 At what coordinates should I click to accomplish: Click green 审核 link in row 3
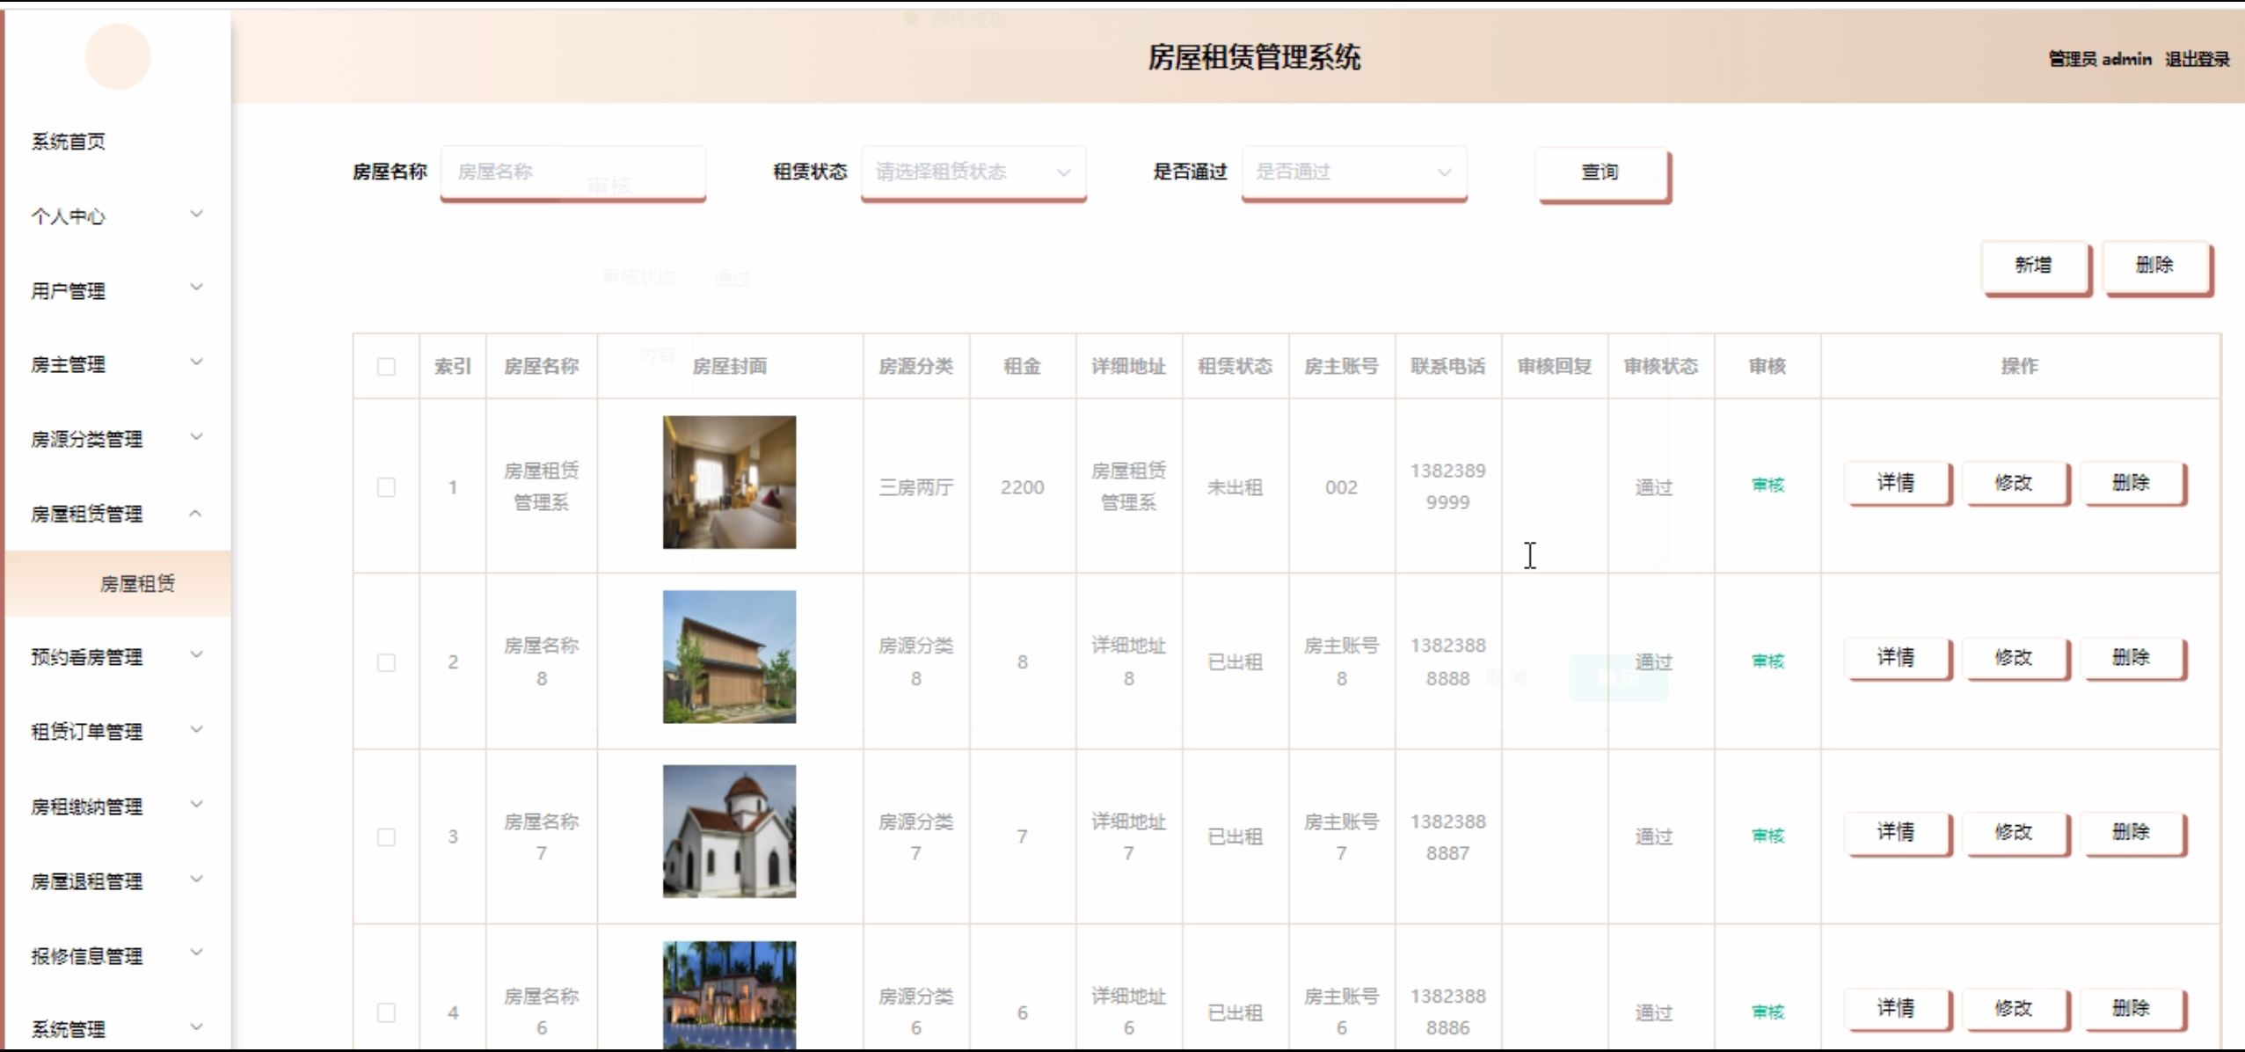click(1767, 836)
